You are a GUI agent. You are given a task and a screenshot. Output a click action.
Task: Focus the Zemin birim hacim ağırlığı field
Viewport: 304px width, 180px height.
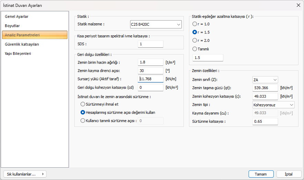[150, 62]
